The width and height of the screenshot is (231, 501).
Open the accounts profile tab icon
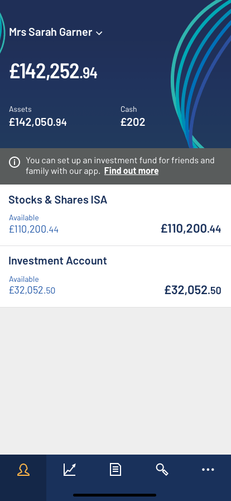tap(23, 470)
